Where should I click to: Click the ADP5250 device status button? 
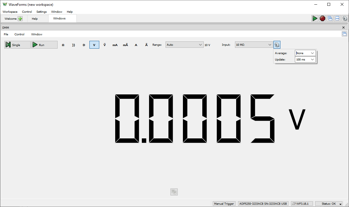coord(263,204)
